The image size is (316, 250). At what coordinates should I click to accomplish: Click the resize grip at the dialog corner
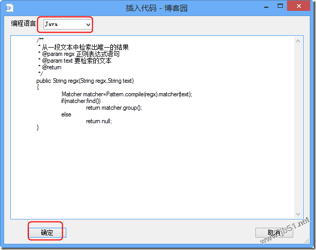point(307,241)
